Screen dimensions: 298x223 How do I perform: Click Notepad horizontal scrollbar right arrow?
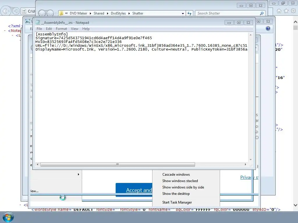[x=246, y=164]
